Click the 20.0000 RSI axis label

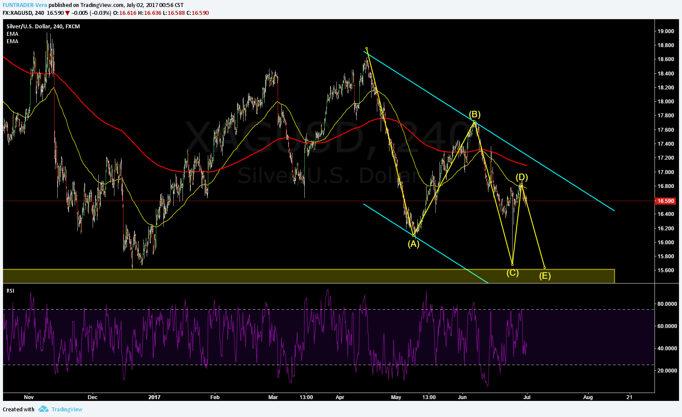[668, 370]
